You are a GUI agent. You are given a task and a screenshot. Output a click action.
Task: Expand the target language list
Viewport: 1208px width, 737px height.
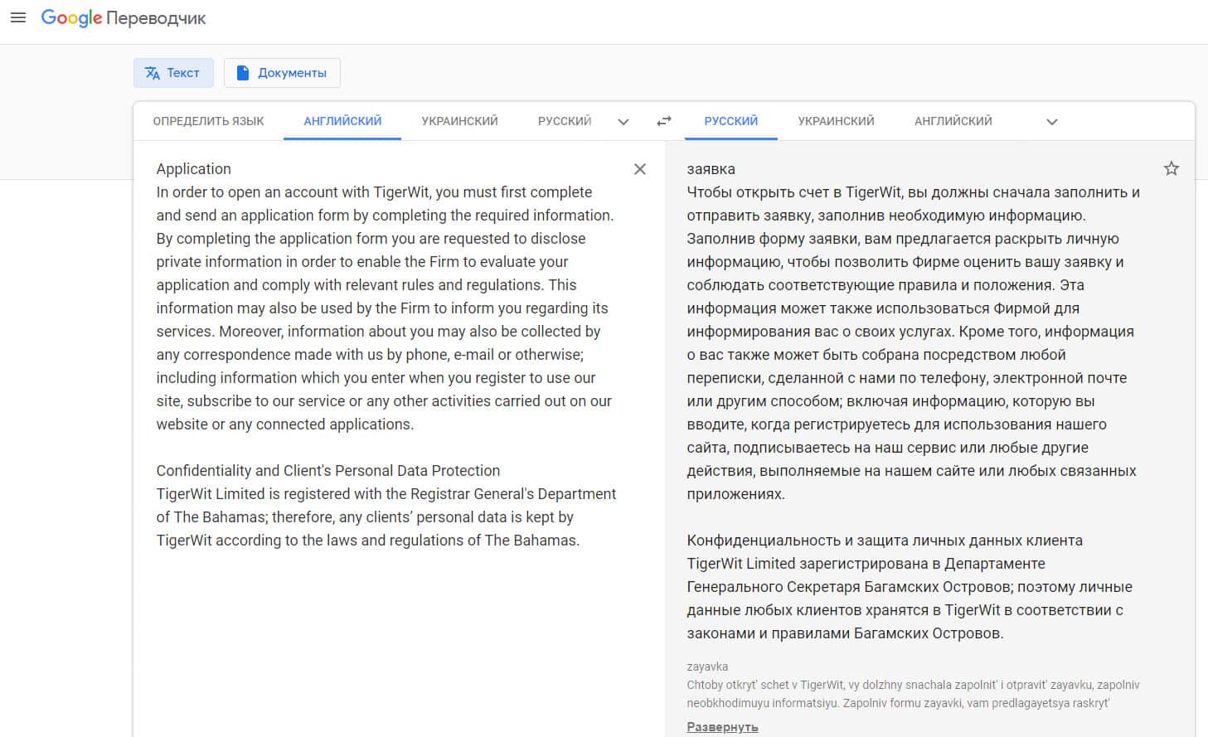pos(1052,122)
